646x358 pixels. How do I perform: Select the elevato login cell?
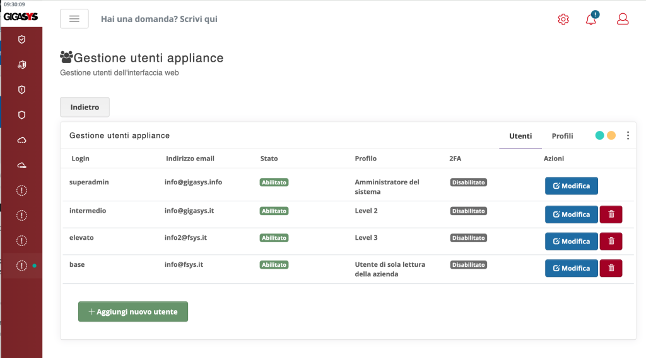81,238
